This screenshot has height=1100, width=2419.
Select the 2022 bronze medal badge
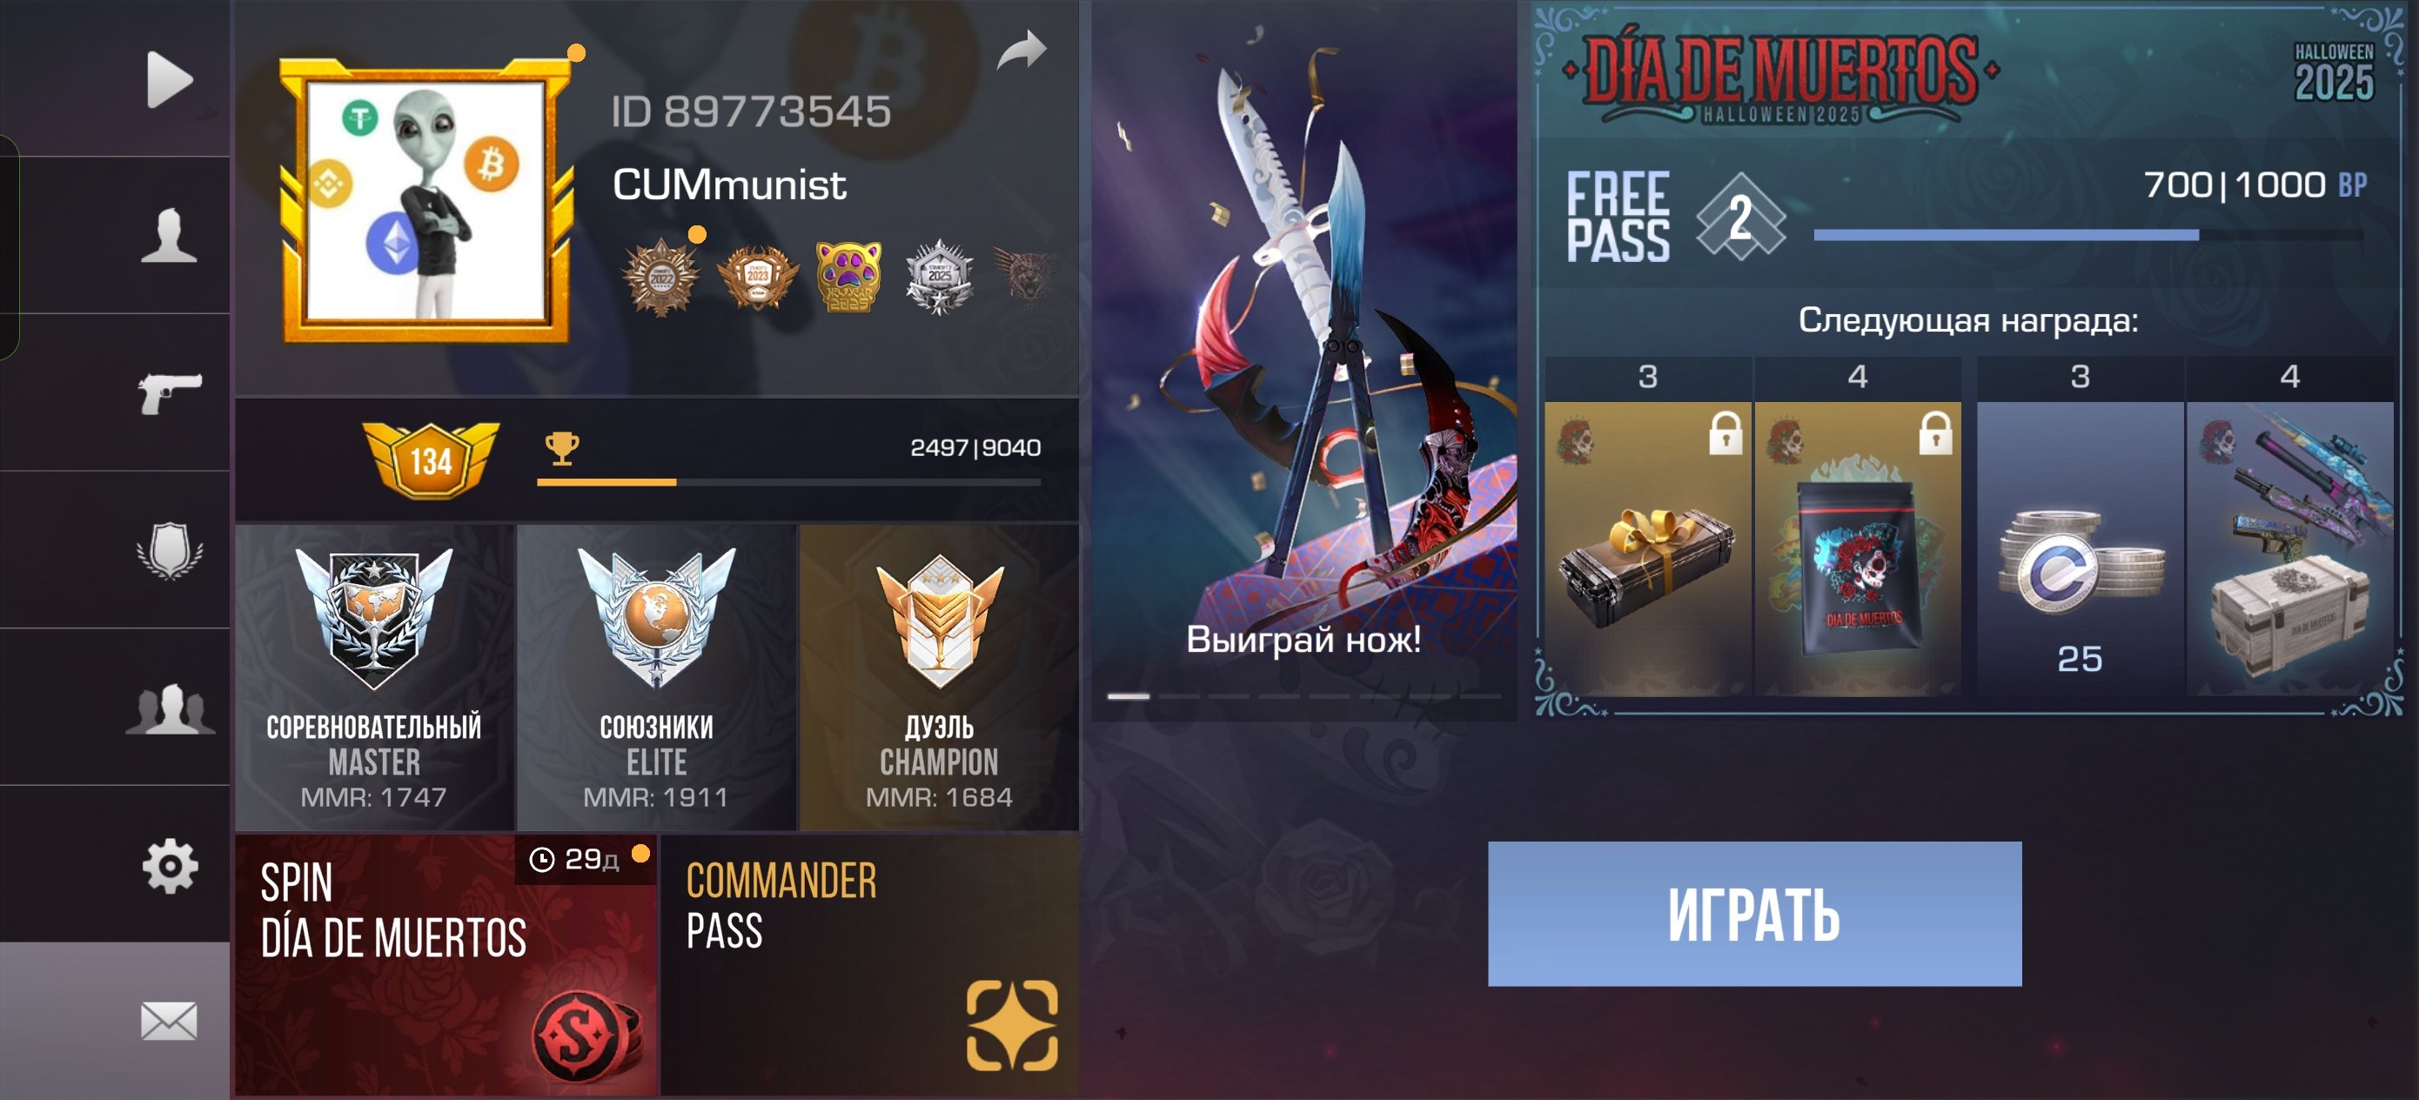point(662,277)
